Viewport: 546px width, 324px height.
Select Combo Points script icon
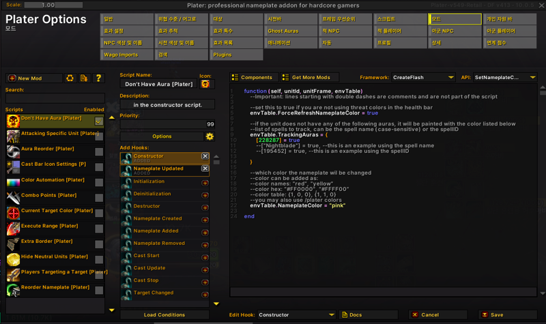(13, 198)
